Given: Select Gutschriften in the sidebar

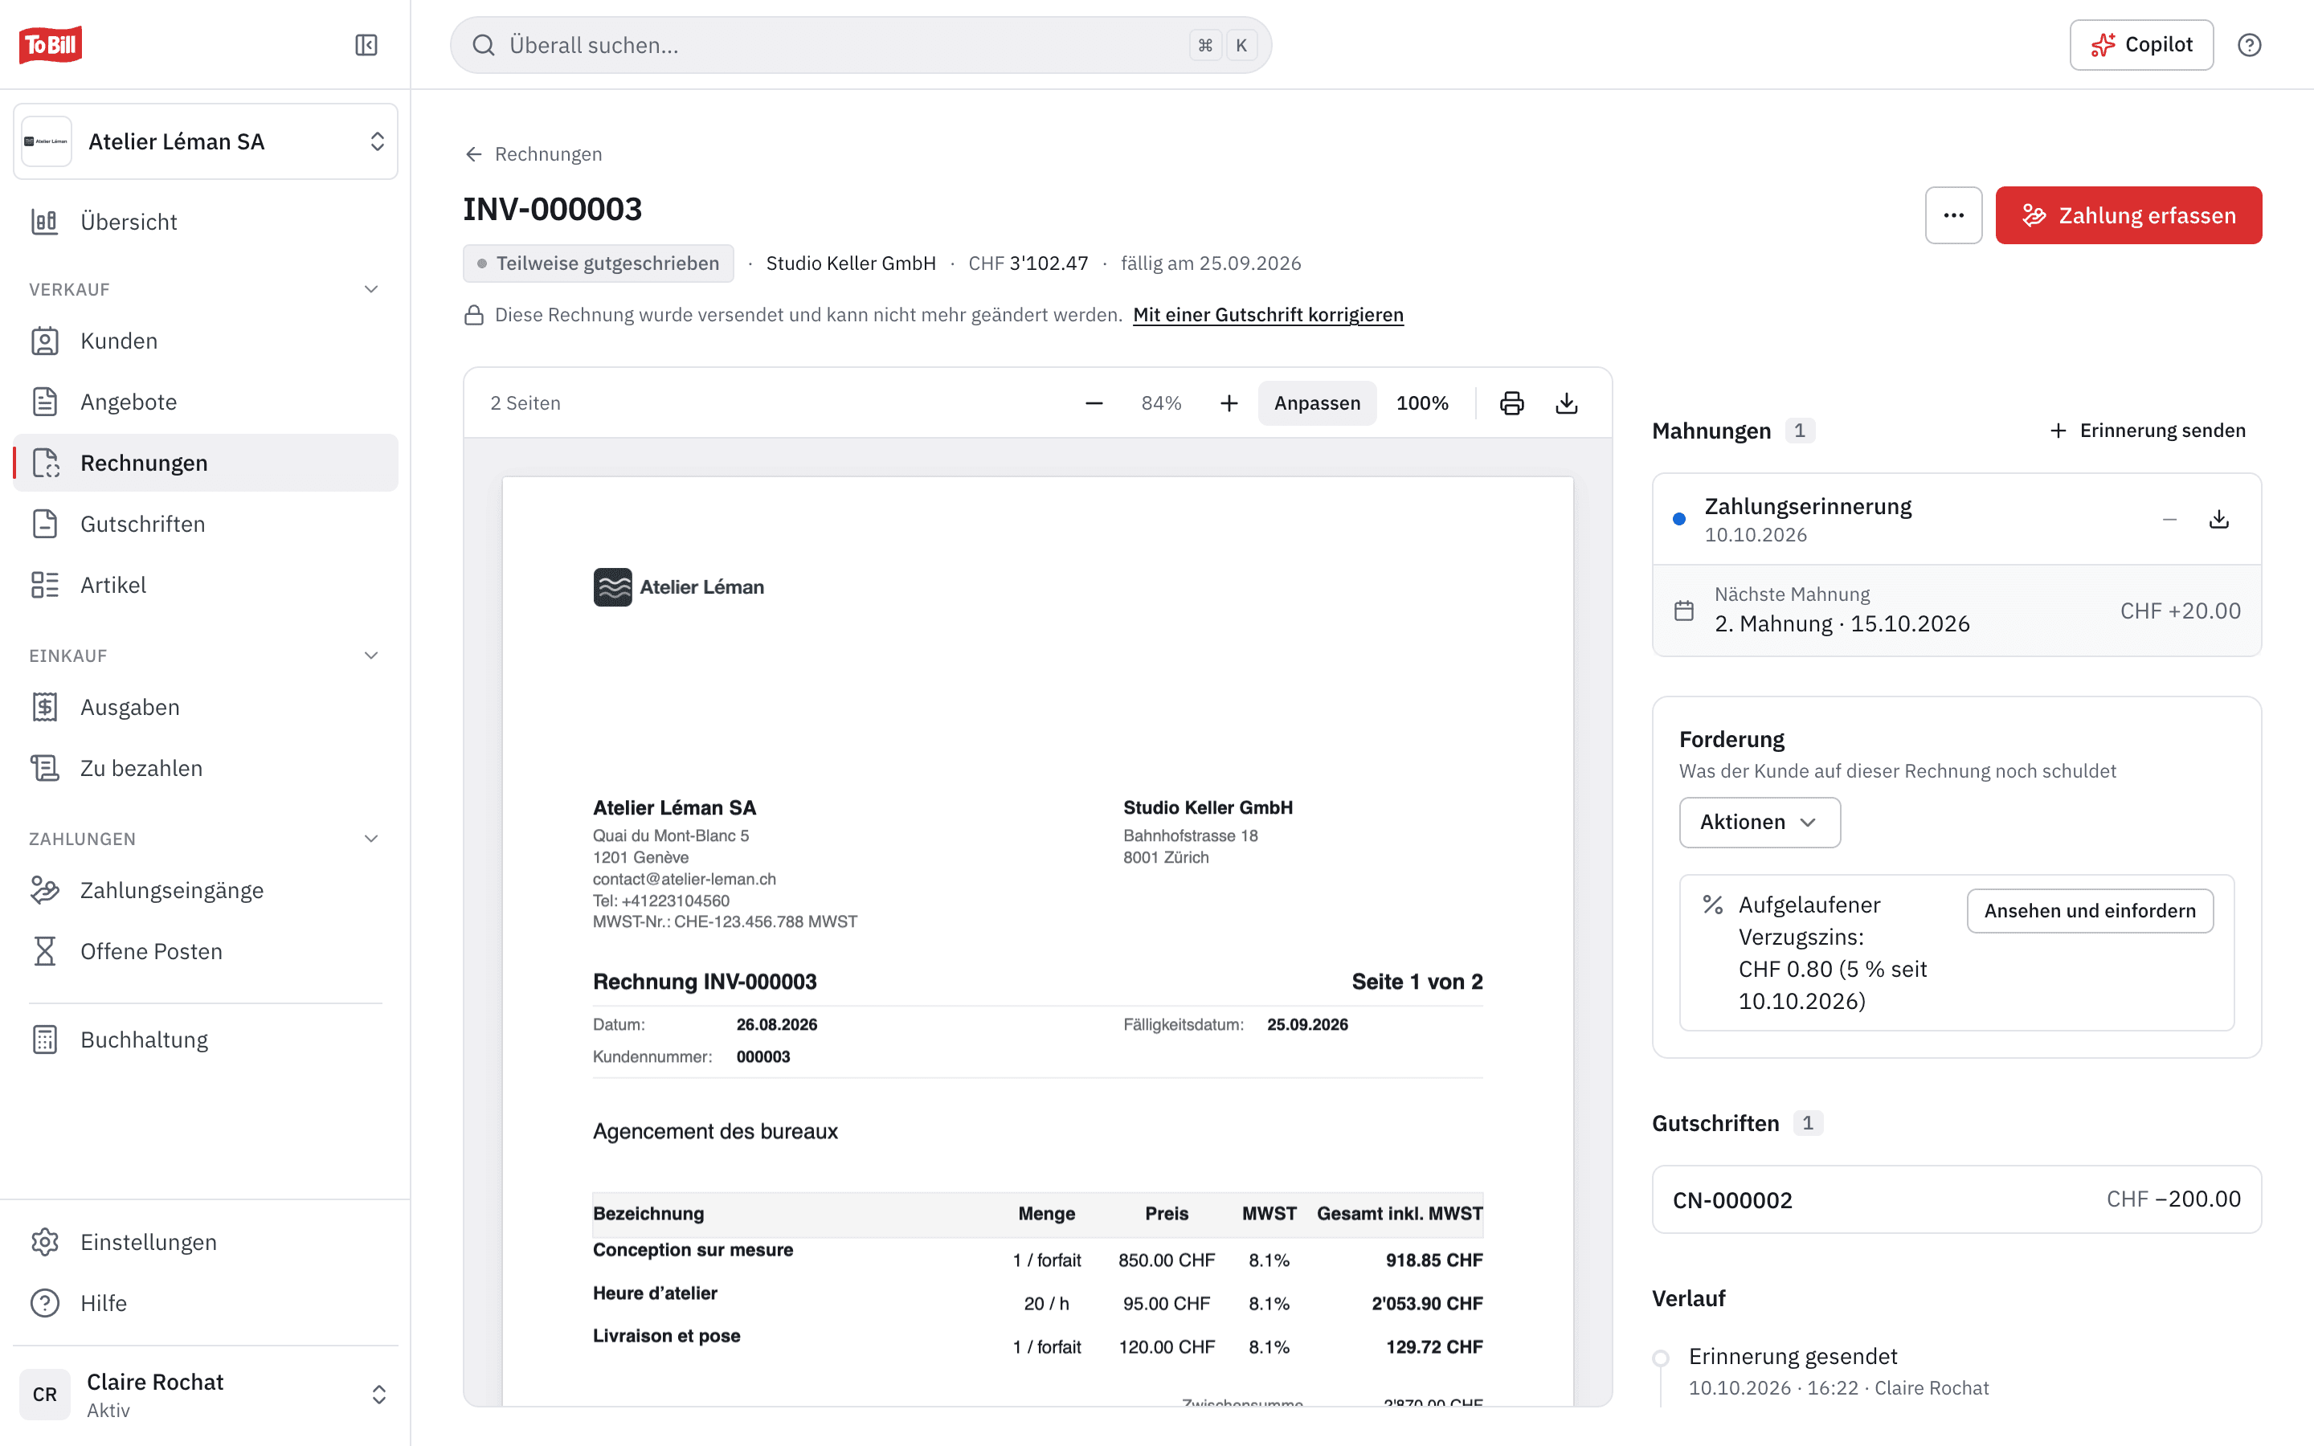Looking at the screenshot, I should (x=206, y=524).
